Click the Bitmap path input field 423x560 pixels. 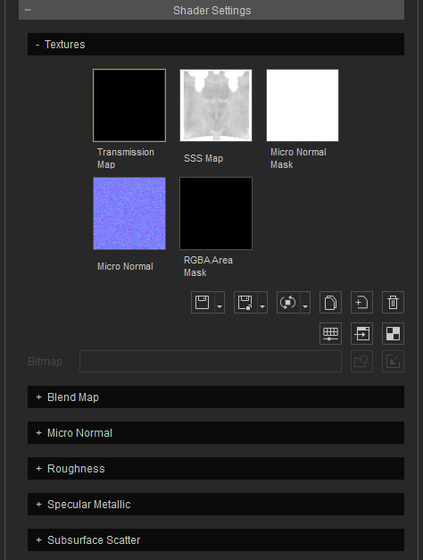pyautogui.click(x=211, y=362)
